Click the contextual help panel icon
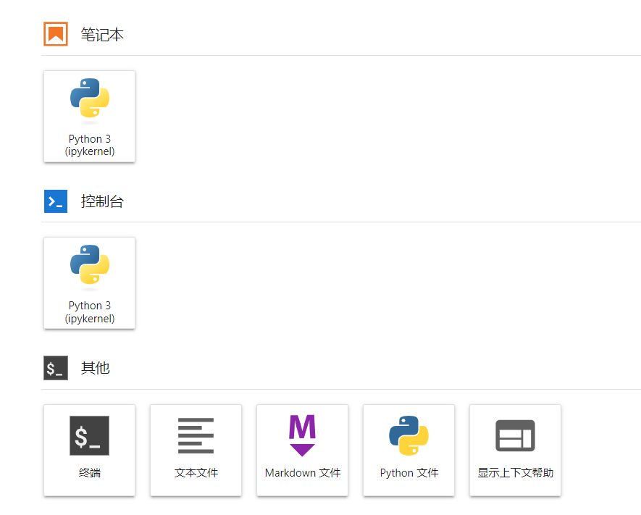This screenshot has height=515, width=641. tap(515, 435)
